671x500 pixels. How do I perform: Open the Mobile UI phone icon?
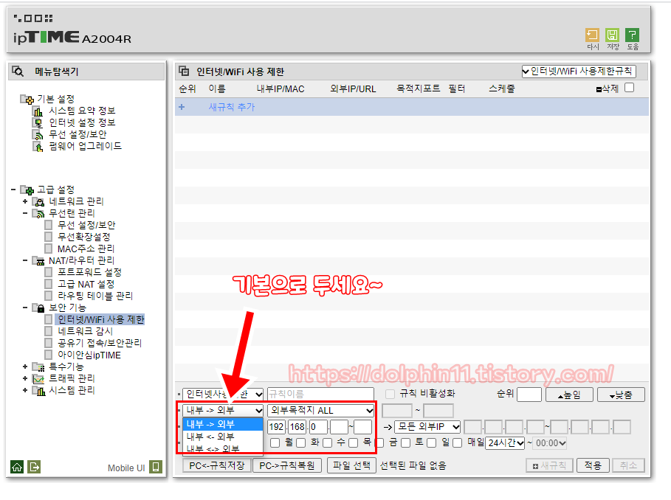coord(156,468)
